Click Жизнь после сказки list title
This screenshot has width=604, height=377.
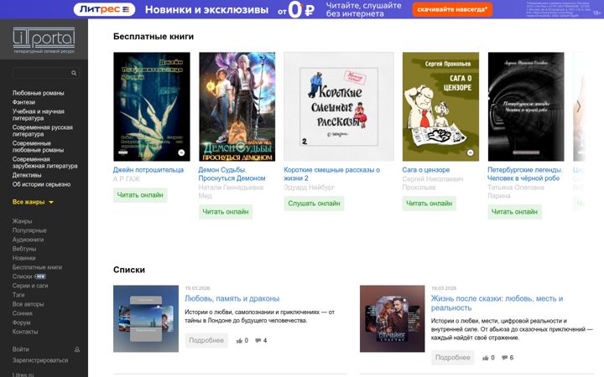pyautogui.click(x=497, y=303)
